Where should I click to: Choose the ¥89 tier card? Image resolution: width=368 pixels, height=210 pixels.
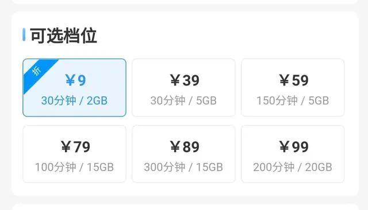[183, 154]
